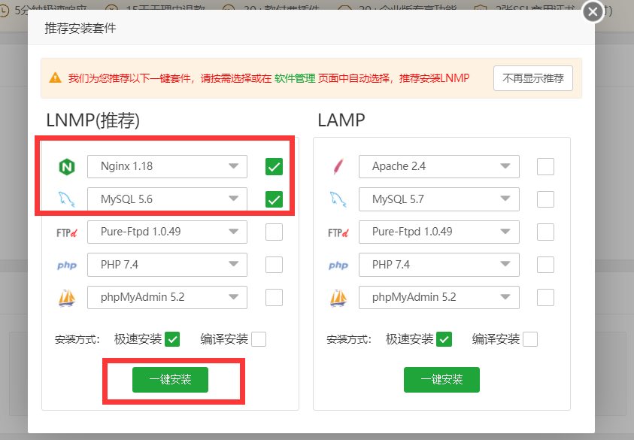Open LNMP phpMyAdmin 5.2 dropdown

(x=168, y=298)
